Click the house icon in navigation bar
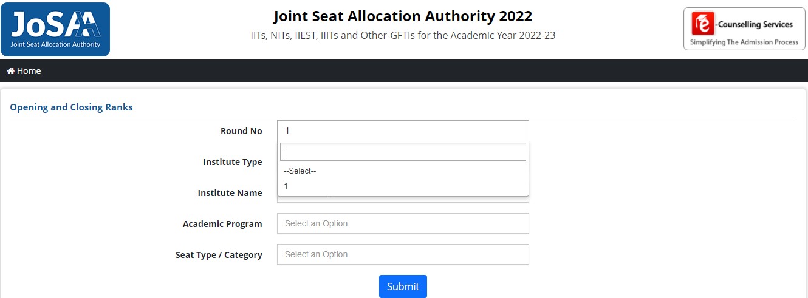 [x=10, y=71]
